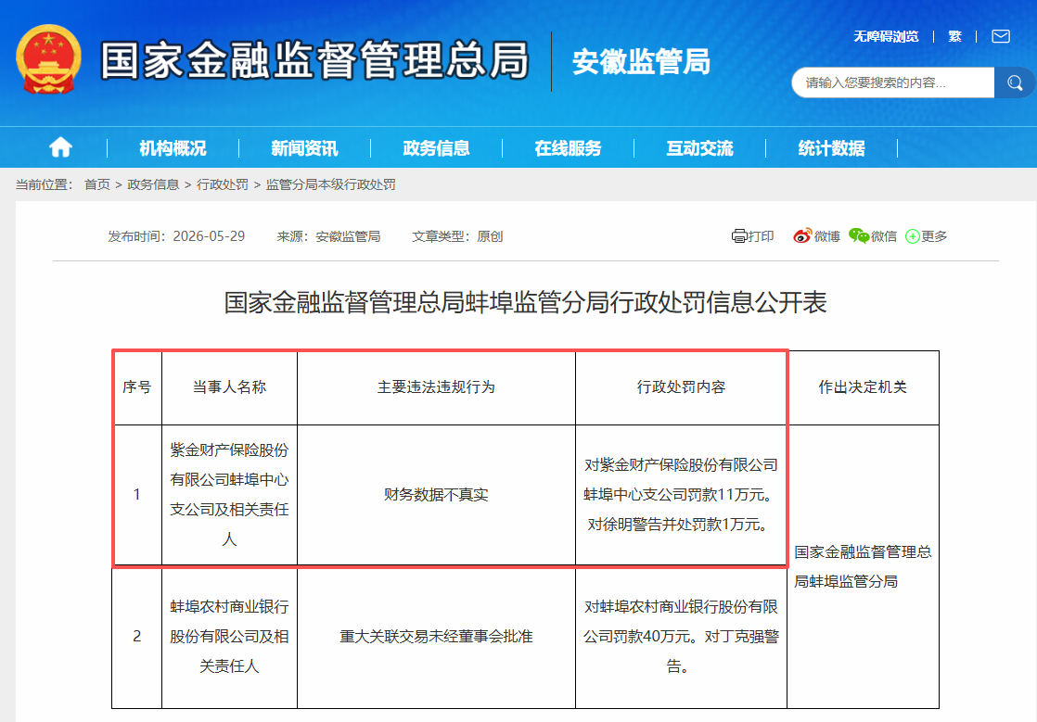The height and width of the screenshot is (722, 1037).
Task: Click the search magnifier button
Action: pos(1015,82)
